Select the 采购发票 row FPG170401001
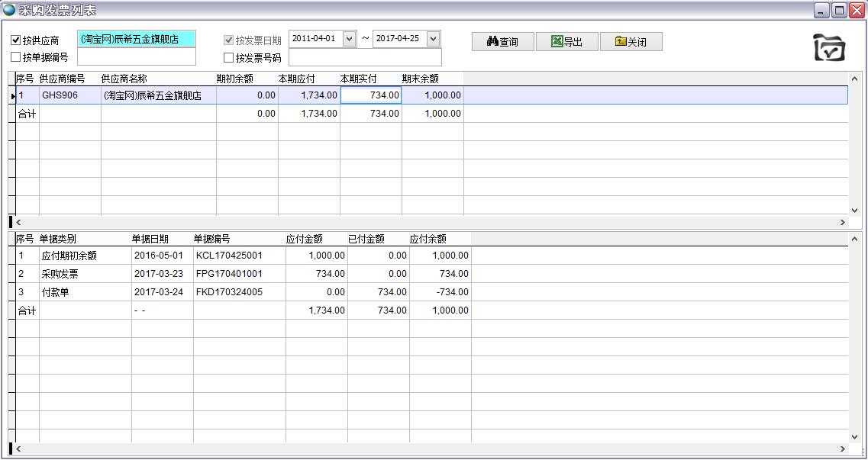The width and height of the screenshot is (868, 460). pos(228,274)
